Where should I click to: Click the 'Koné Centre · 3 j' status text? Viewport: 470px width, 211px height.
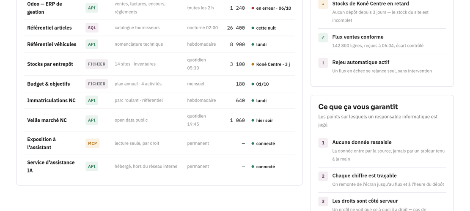click(x=273, y=64)
